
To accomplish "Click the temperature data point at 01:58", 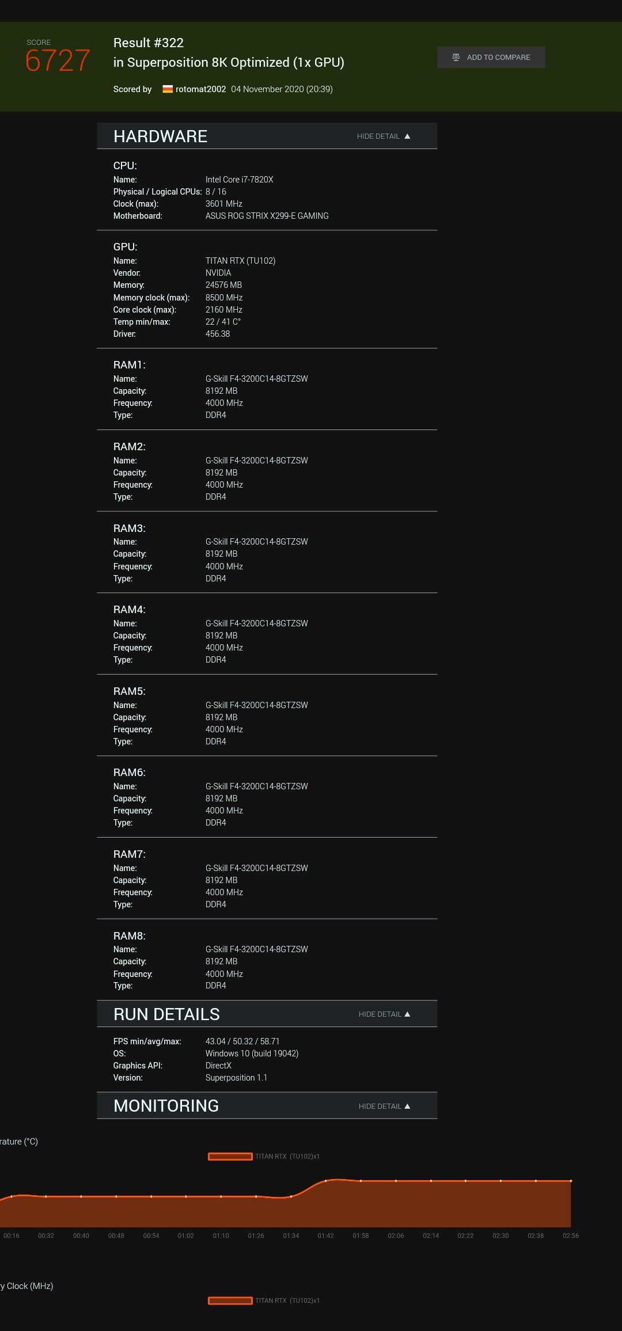I will point(361,1181).
